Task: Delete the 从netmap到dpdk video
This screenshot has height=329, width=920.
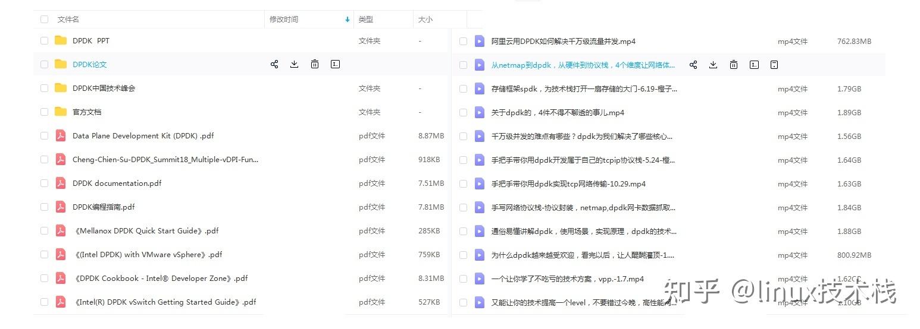Action: 734,65
